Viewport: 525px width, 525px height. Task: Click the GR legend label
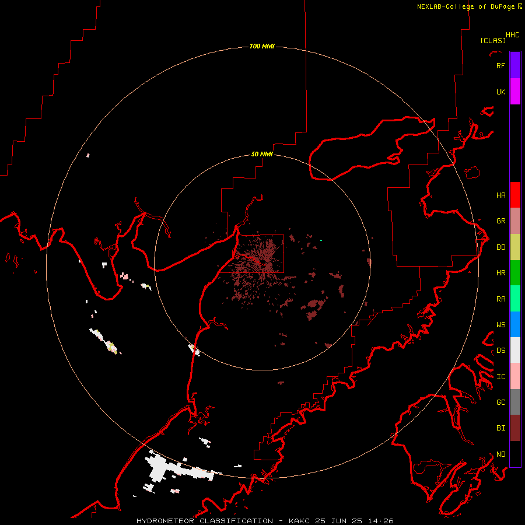[501, 221]
